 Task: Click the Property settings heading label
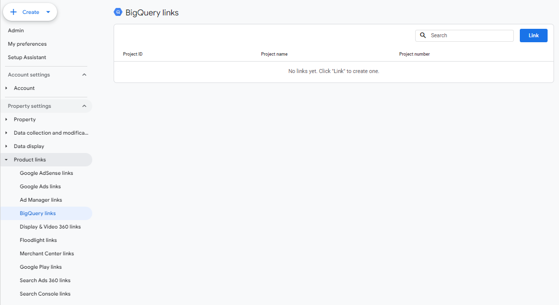click(30, 106)
